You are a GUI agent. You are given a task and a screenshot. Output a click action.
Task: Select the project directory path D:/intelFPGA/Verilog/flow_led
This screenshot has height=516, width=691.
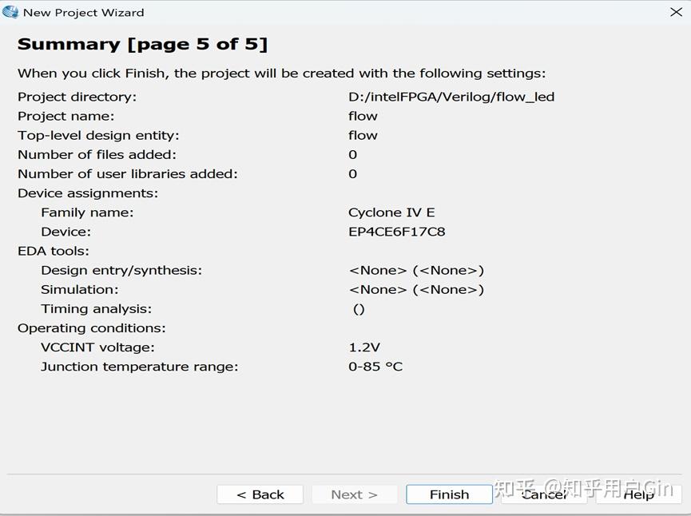coord(451,97)
